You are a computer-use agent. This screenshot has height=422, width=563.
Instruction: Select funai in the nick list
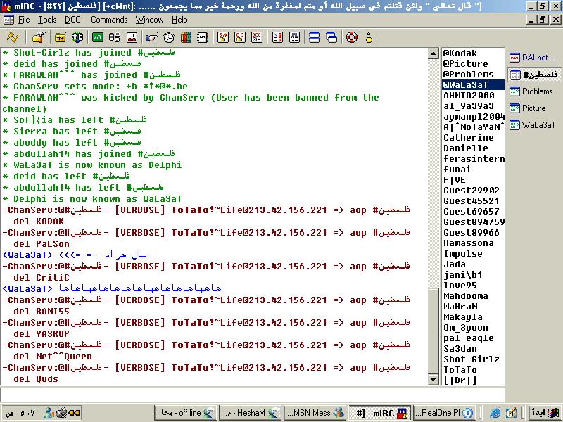473,170
